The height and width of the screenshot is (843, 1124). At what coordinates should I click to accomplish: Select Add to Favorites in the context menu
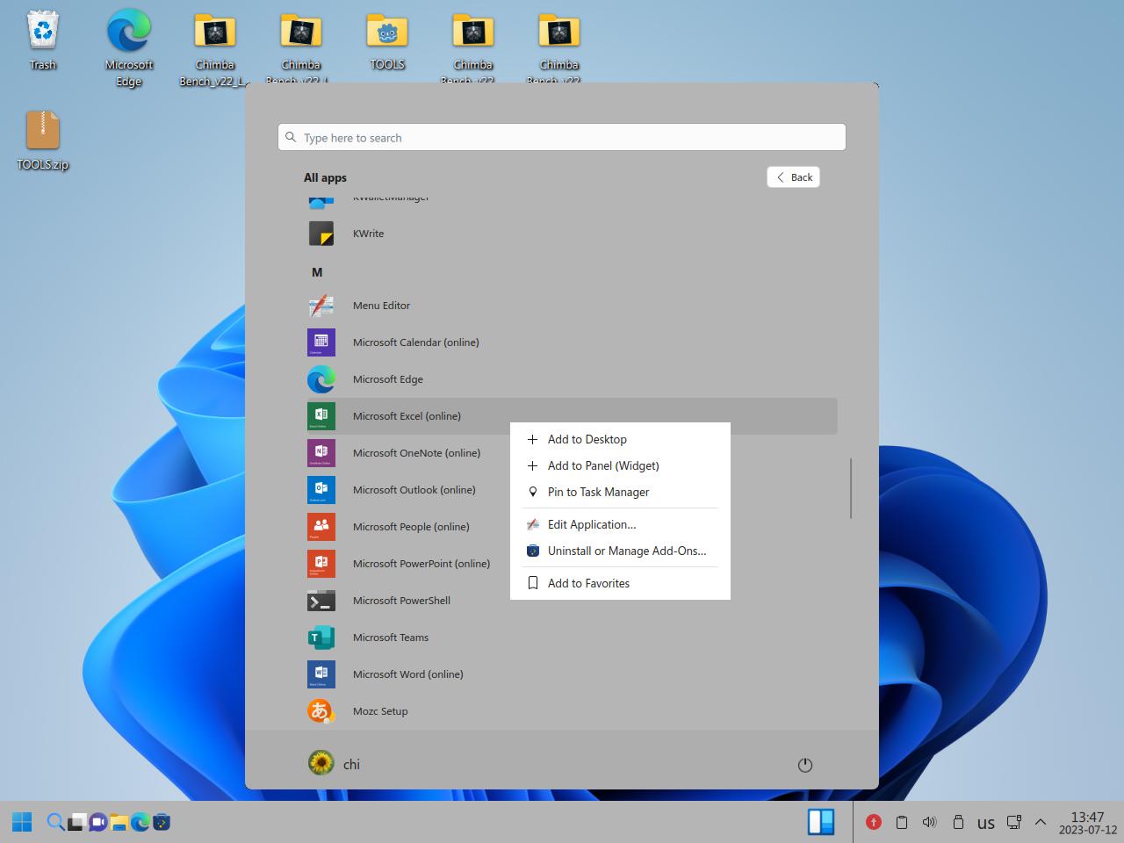point(588,583)
